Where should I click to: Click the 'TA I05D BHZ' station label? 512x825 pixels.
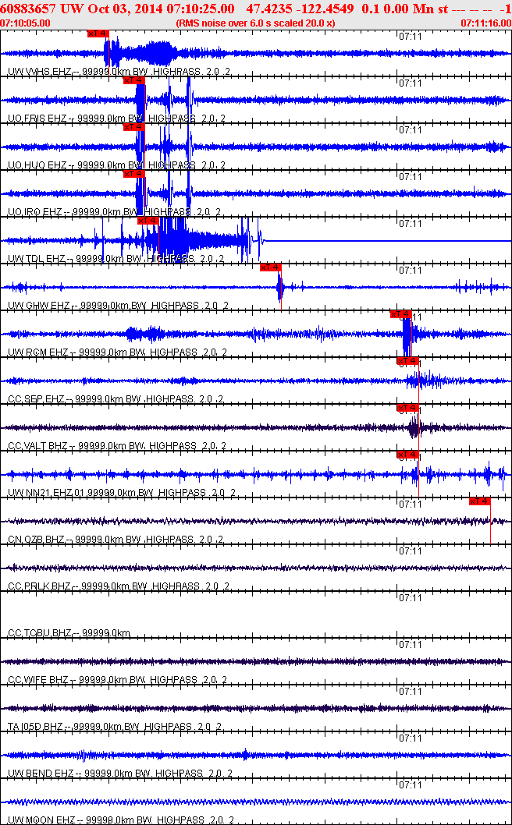37,727
